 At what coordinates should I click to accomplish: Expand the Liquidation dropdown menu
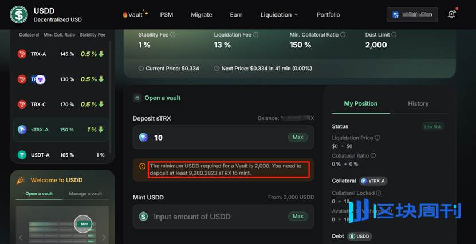pyautogui.click(x=280, y=14)
